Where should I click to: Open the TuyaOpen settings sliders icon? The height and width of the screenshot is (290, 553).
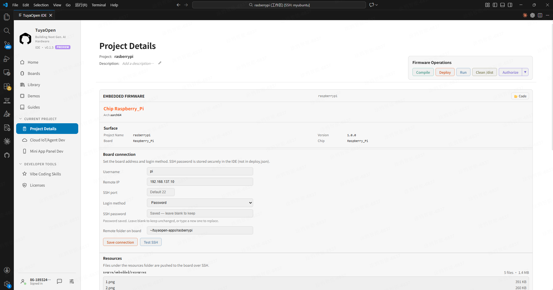pos(72,281)
